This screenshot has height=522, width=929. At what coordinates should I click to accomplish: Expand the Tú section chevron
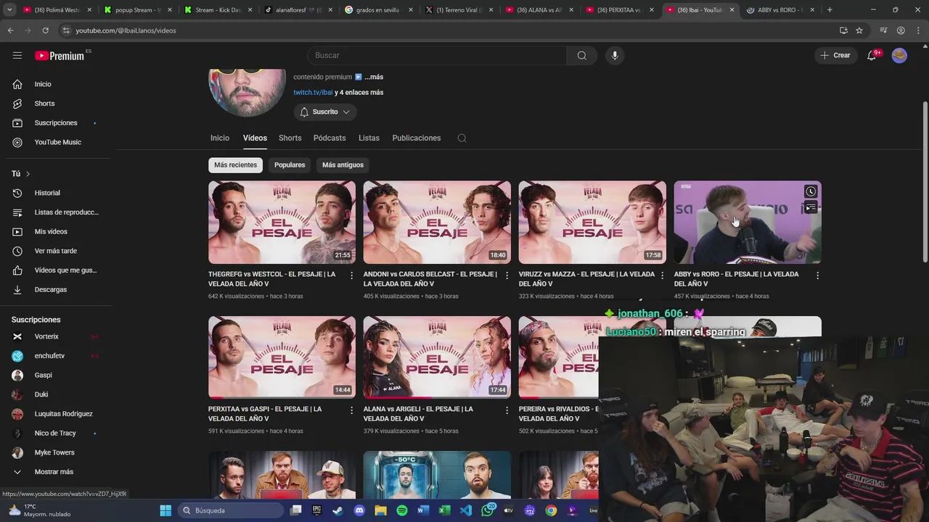(x=28, y=174)
